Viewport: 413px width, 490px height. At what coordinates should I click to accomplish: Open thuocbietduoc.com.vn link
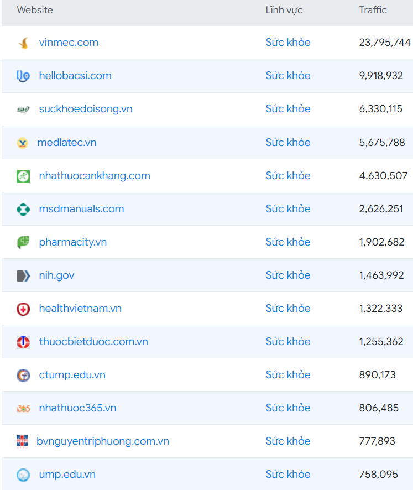(x=93, y=342)
